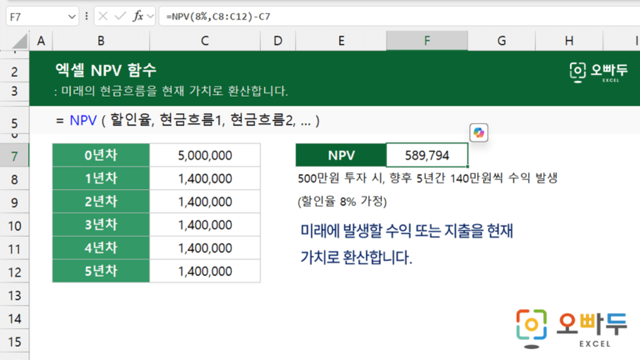
Task: Click cell '5년차'
Action: tap(101, 271)
